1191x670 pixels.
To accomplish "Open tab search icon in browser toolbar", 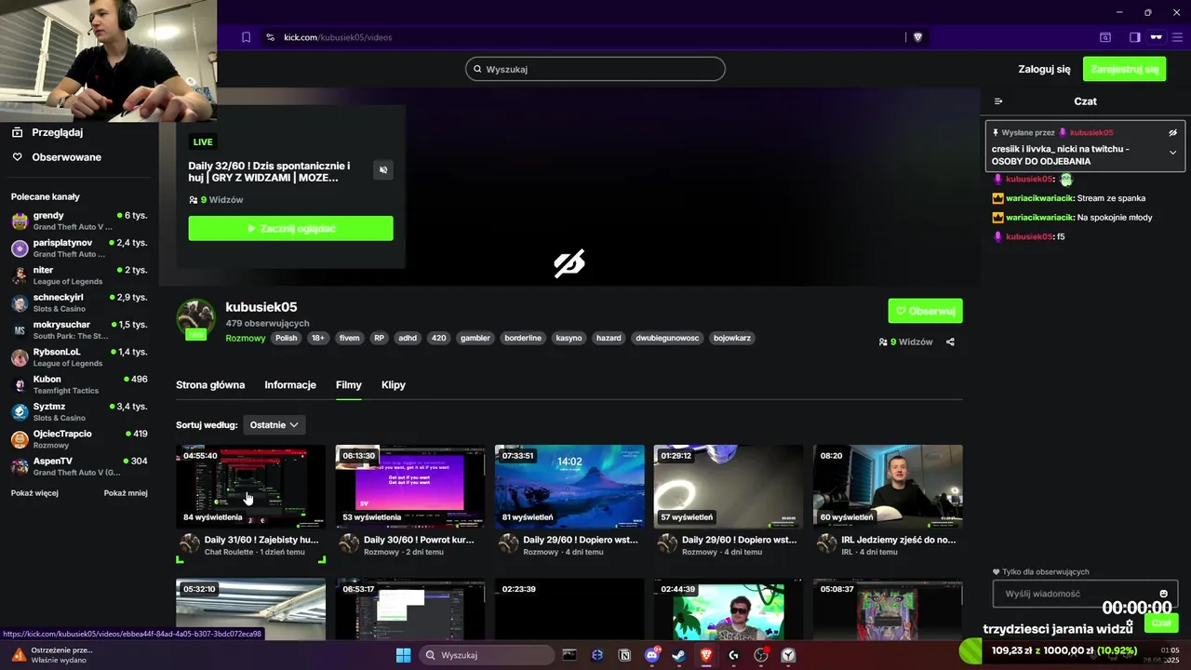I will tap(1105, 37).
